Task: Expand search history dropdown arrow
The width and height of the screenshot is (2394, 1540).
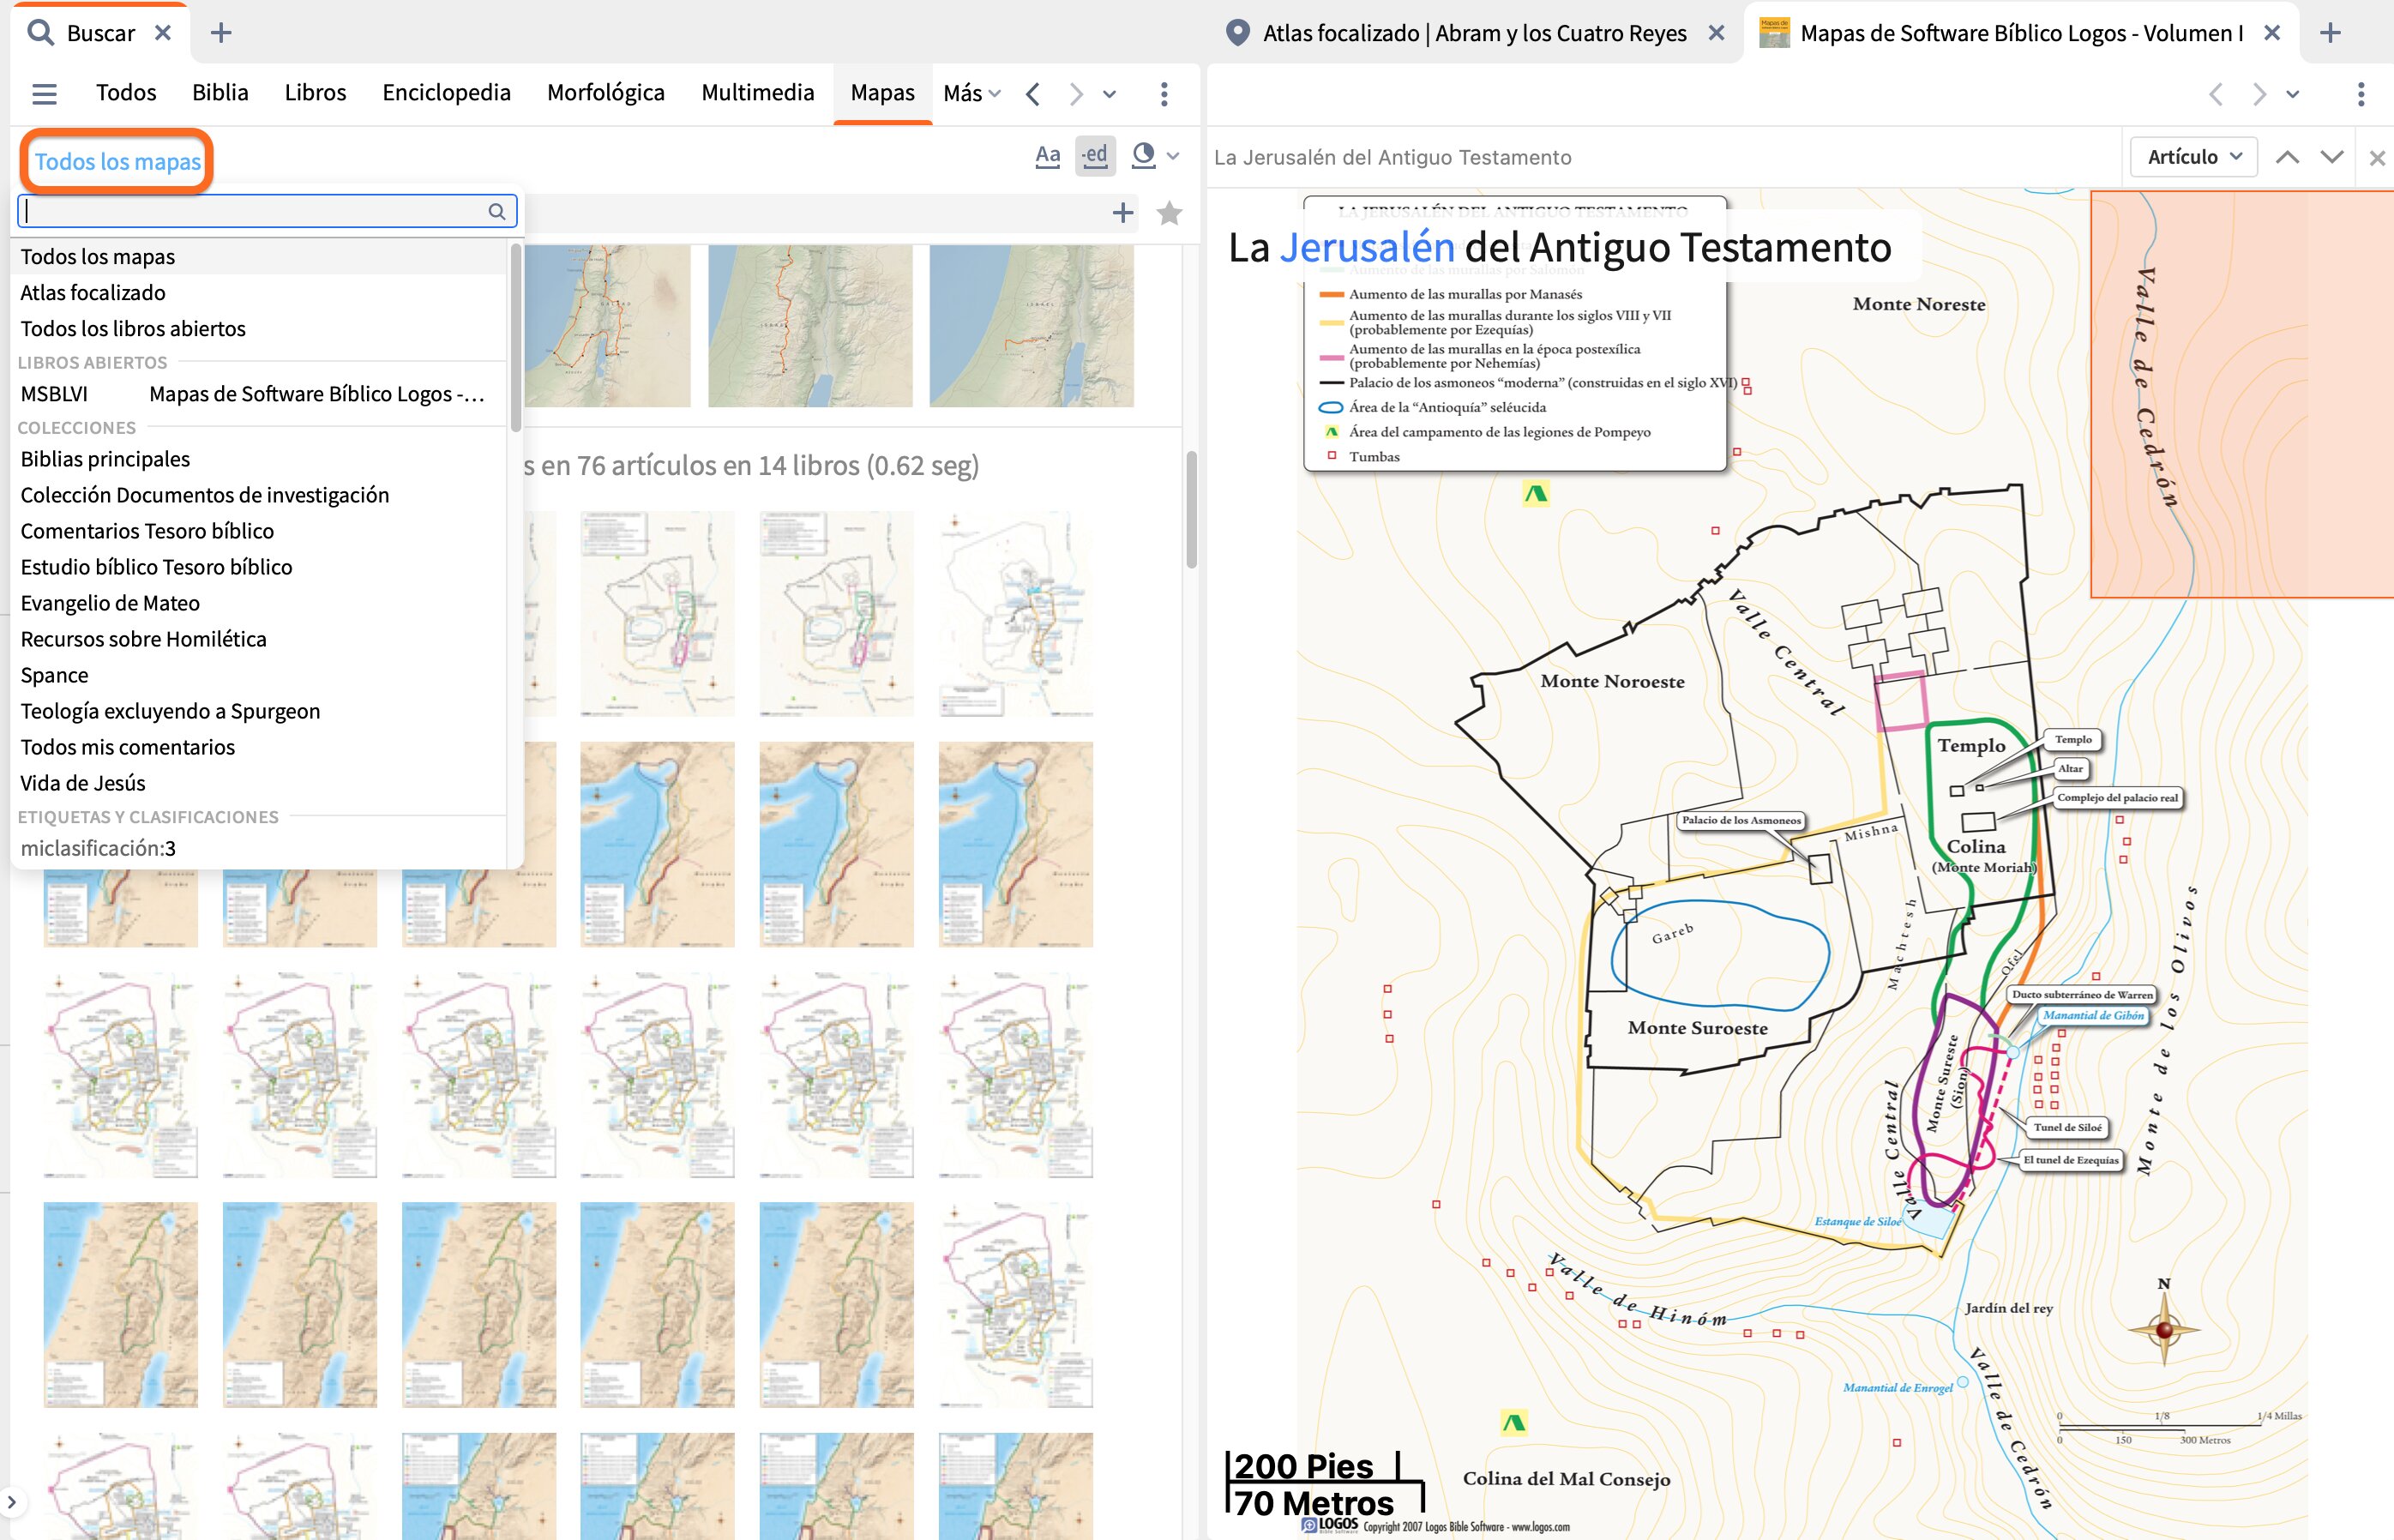Action: coord(1109,94)
